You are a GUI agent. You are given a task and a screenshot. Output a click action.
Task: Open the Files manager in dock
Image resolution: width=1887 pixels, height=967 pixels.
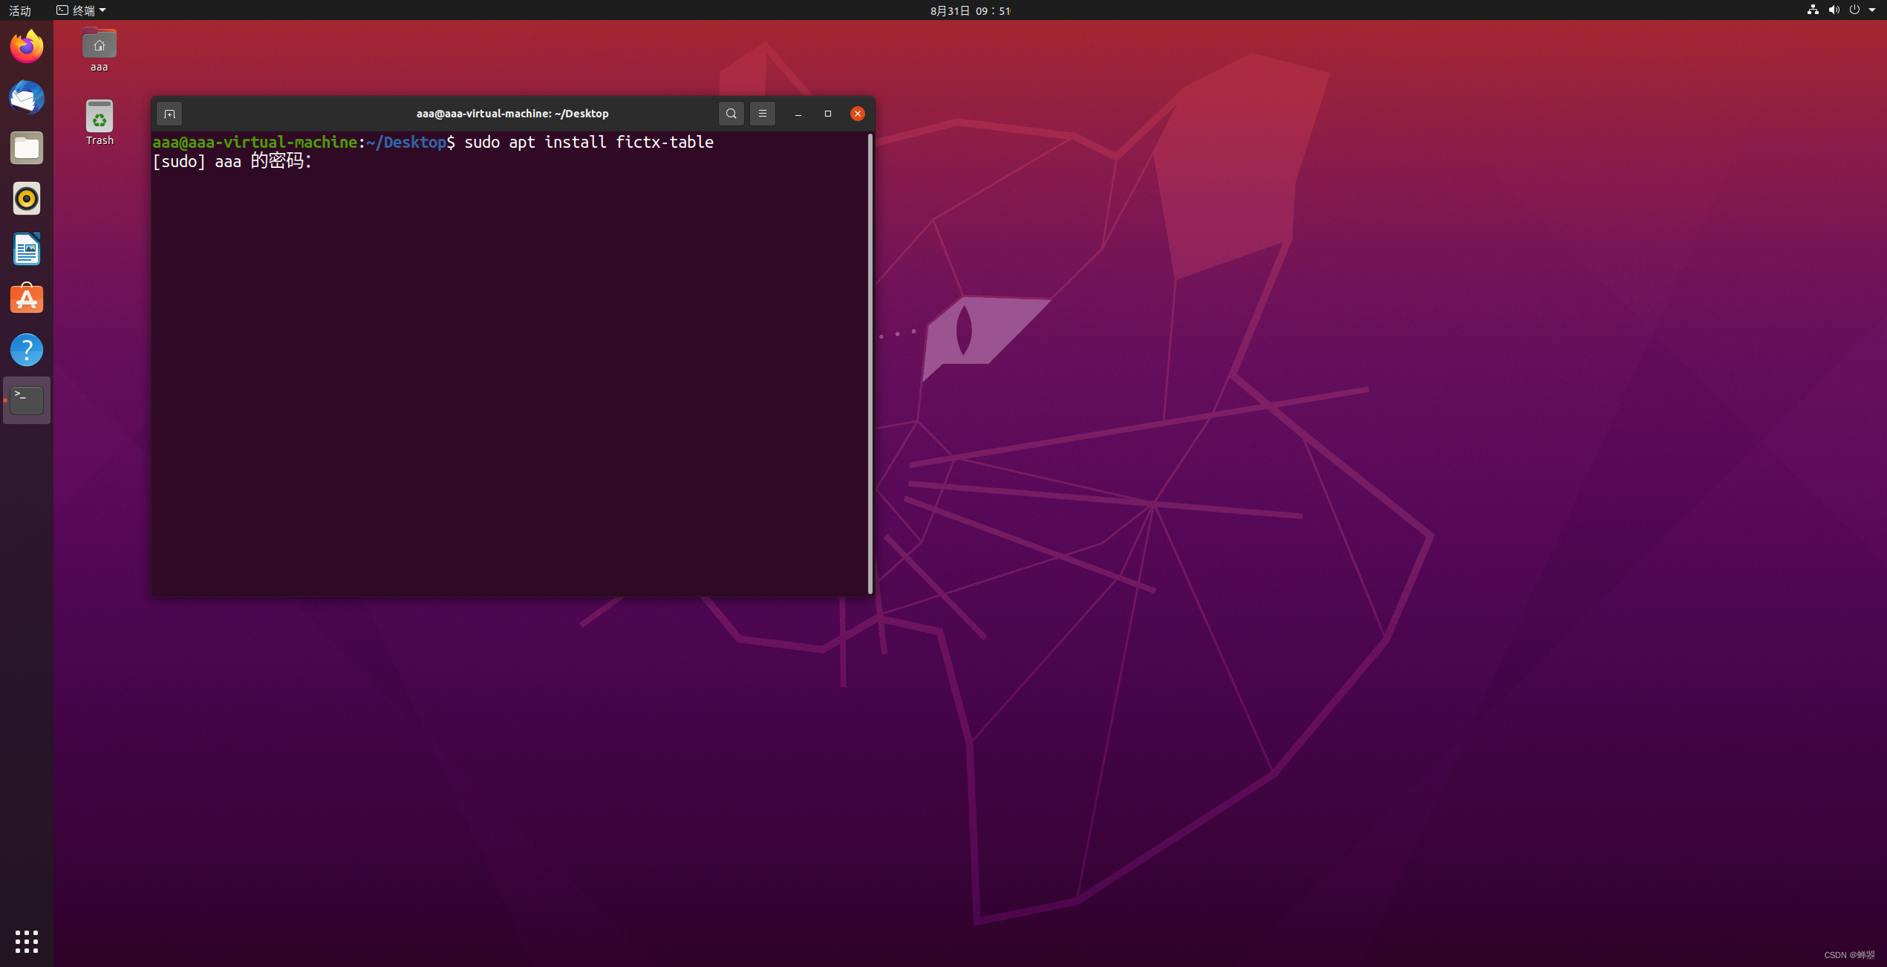pyautogui.click(x=27, y=148)
